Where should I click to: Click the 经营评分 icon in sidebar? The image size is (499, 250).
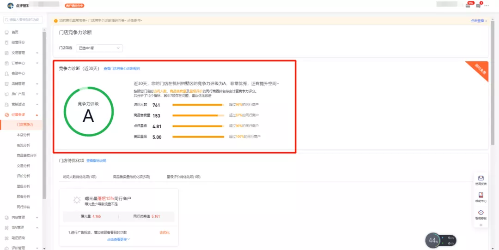6,42
